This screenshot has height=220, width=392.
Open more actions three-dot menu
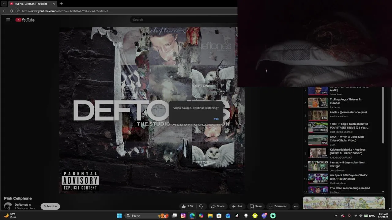tap(296, 206)
